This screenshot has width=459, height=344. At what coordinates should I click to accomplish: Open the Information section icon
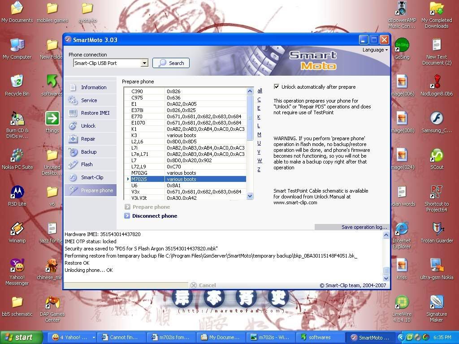click(73, 87)
